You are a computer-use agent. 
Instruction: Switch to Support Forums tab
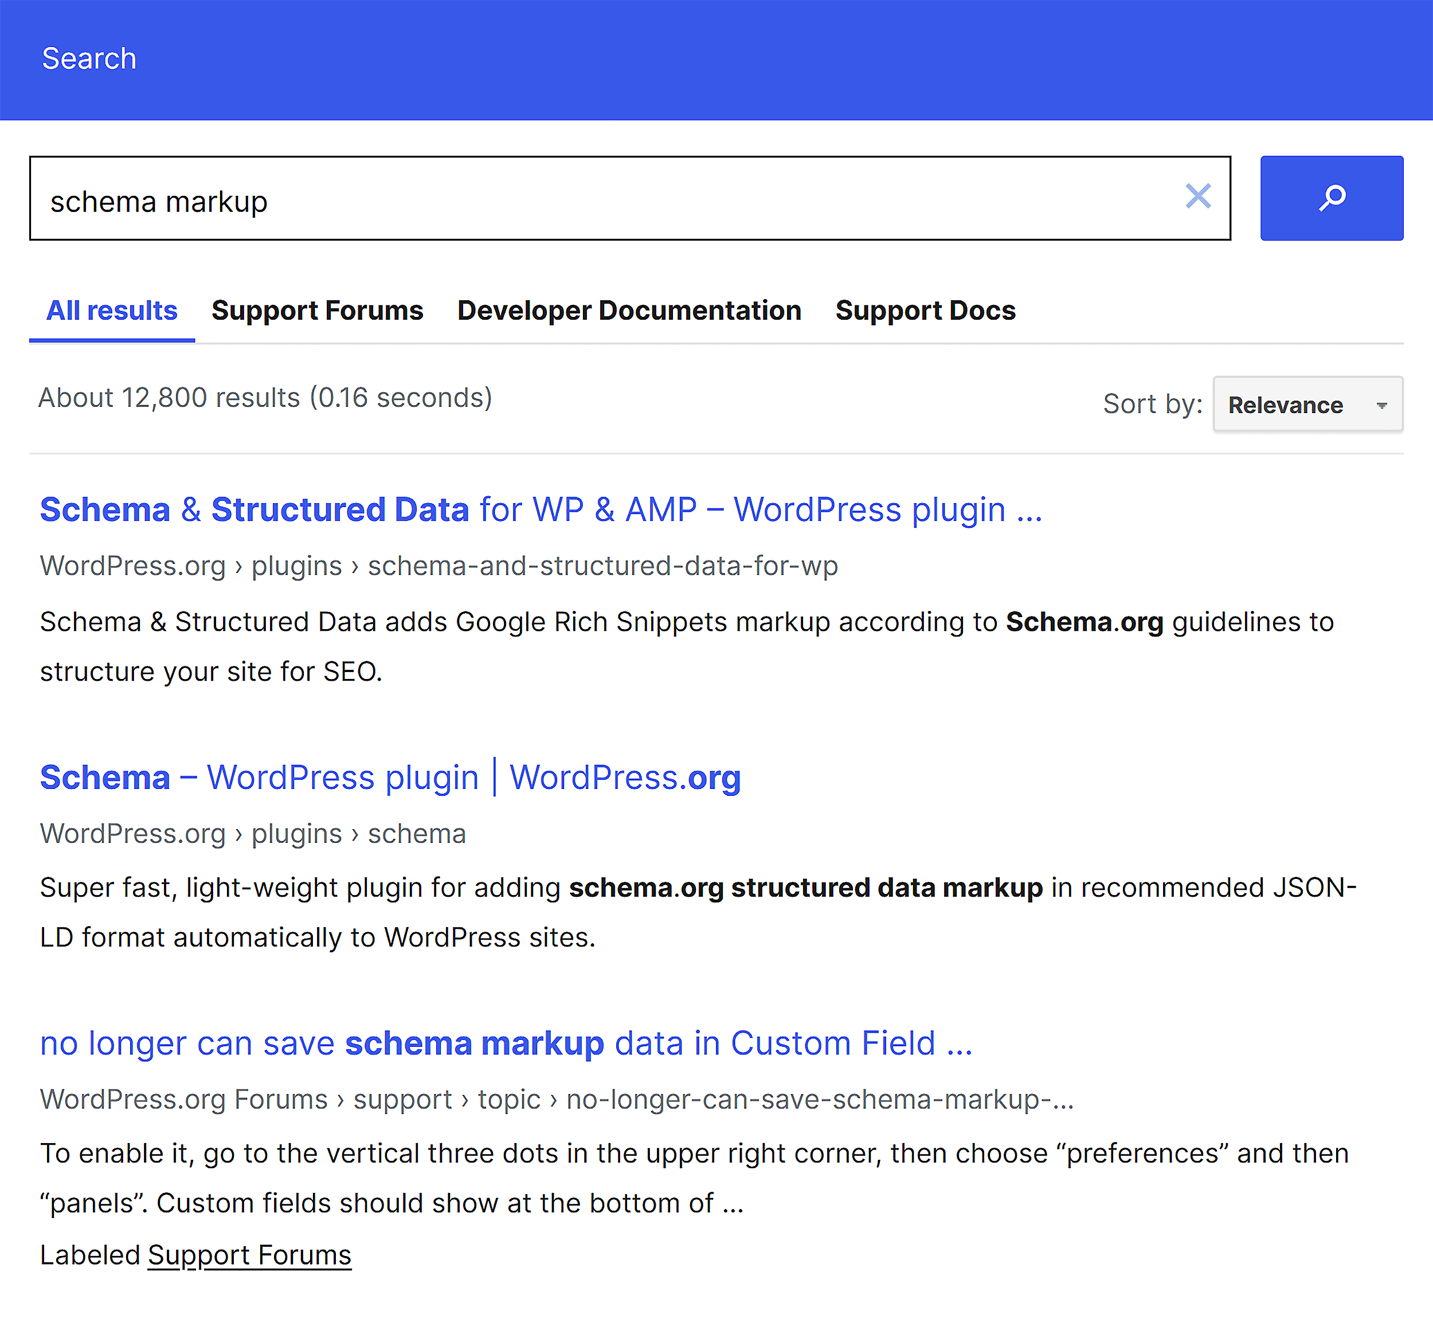pyautogui.click(x=317, y=311)
